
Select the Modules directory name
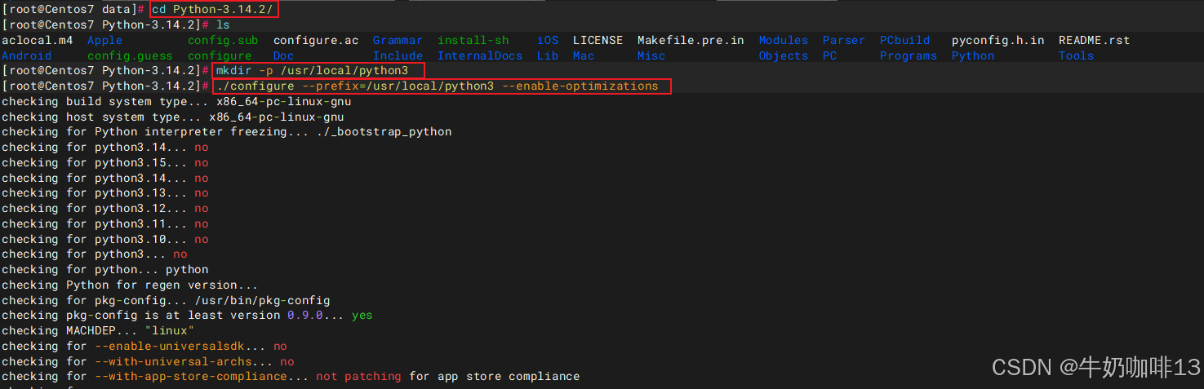(783, 40)
